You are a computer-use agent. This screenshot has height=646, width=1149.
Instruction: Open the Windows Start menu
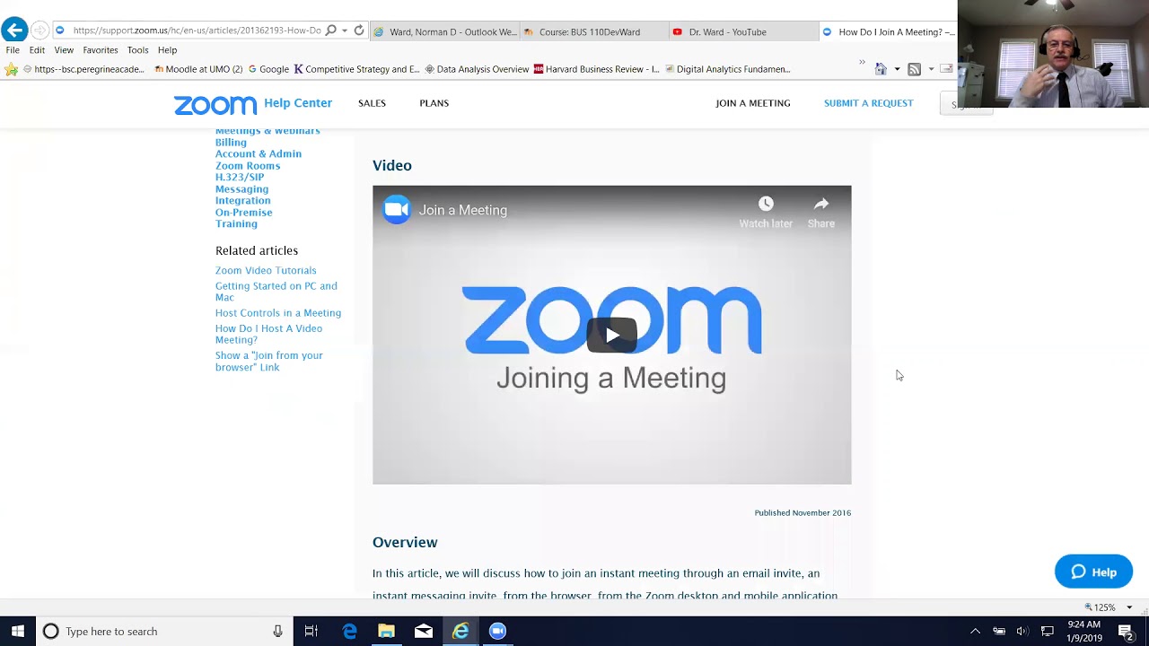(x=17, y=632)
